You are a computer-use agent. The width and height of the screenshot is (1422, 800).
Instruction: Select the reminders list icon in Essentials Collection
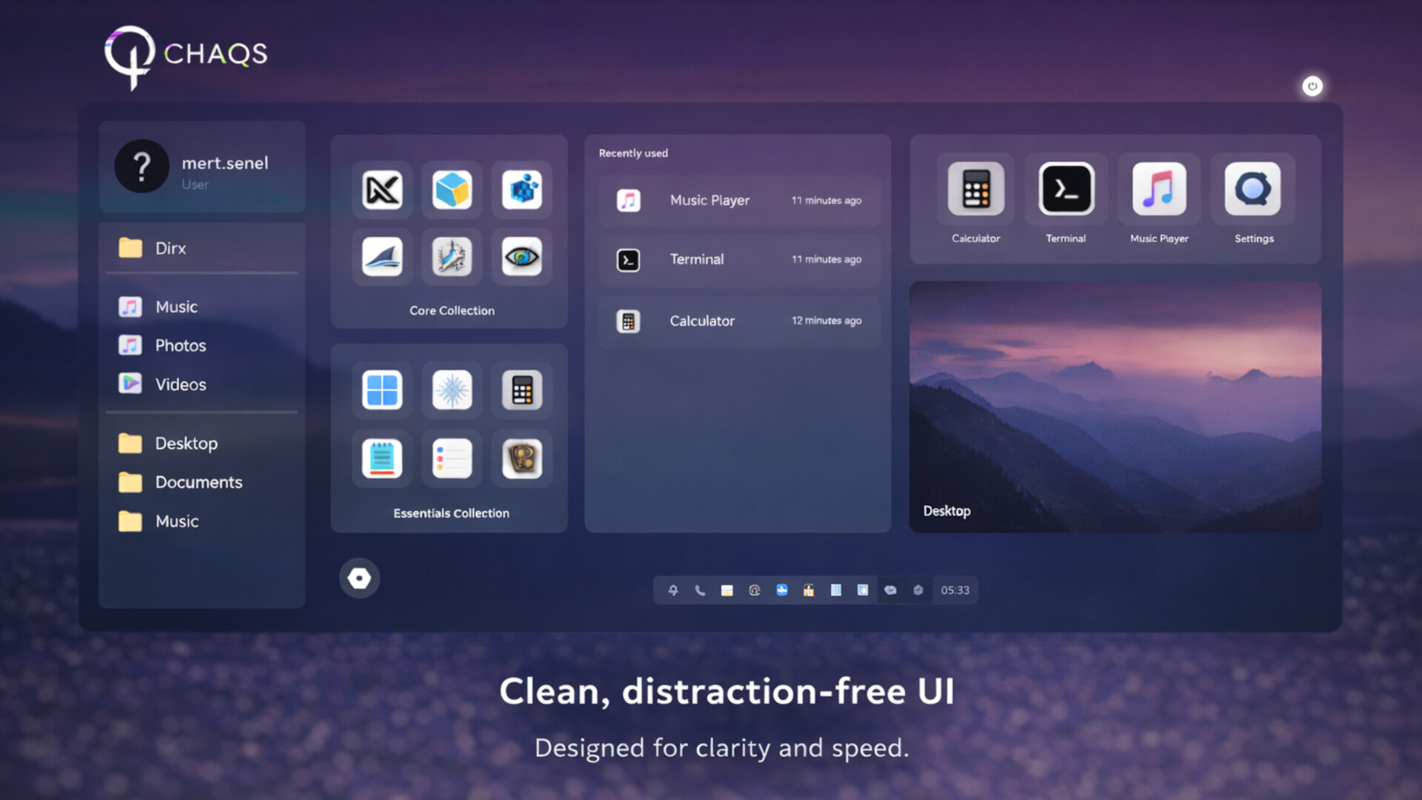pos(451,459)
